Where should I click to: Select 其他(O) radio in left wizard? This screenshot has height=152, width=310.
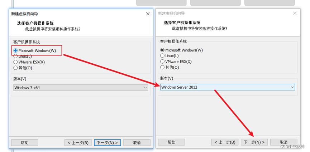pyautogui.click(x=23, y=68)
